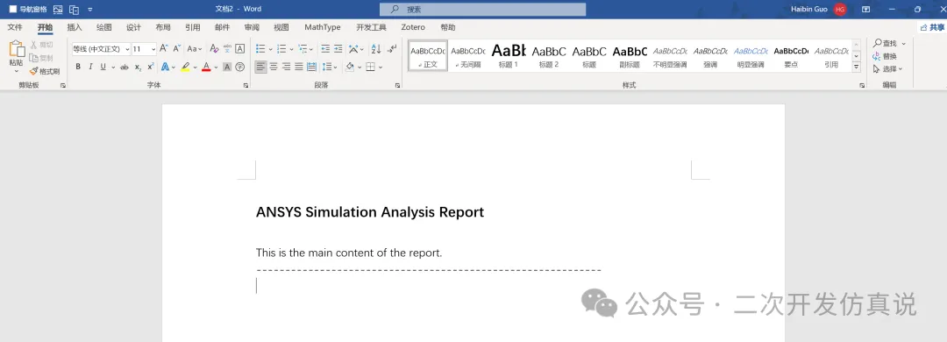The image size is (947, 342).
Task: Right align the paragraph
Action: click(x=286, y=67)
